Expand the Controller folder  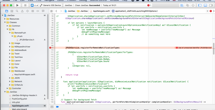(8, 88)
